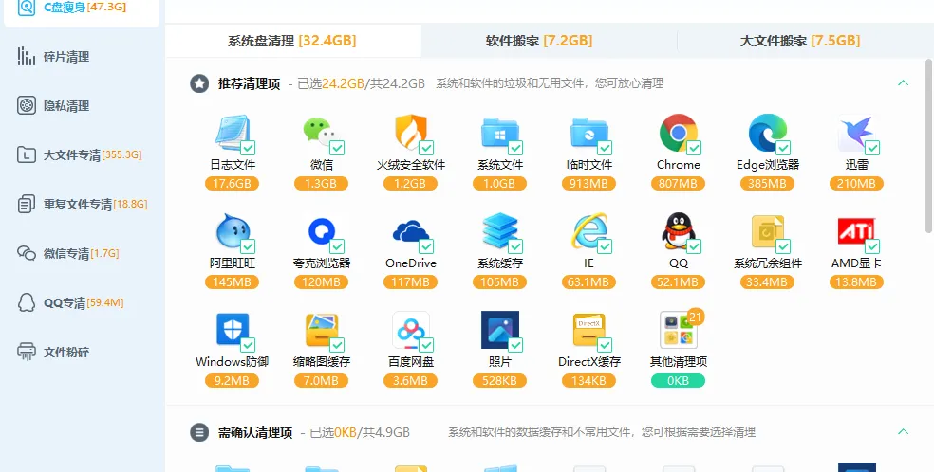
Task: Toggle the Chrome item checkbox
Action: coord(695,148)
